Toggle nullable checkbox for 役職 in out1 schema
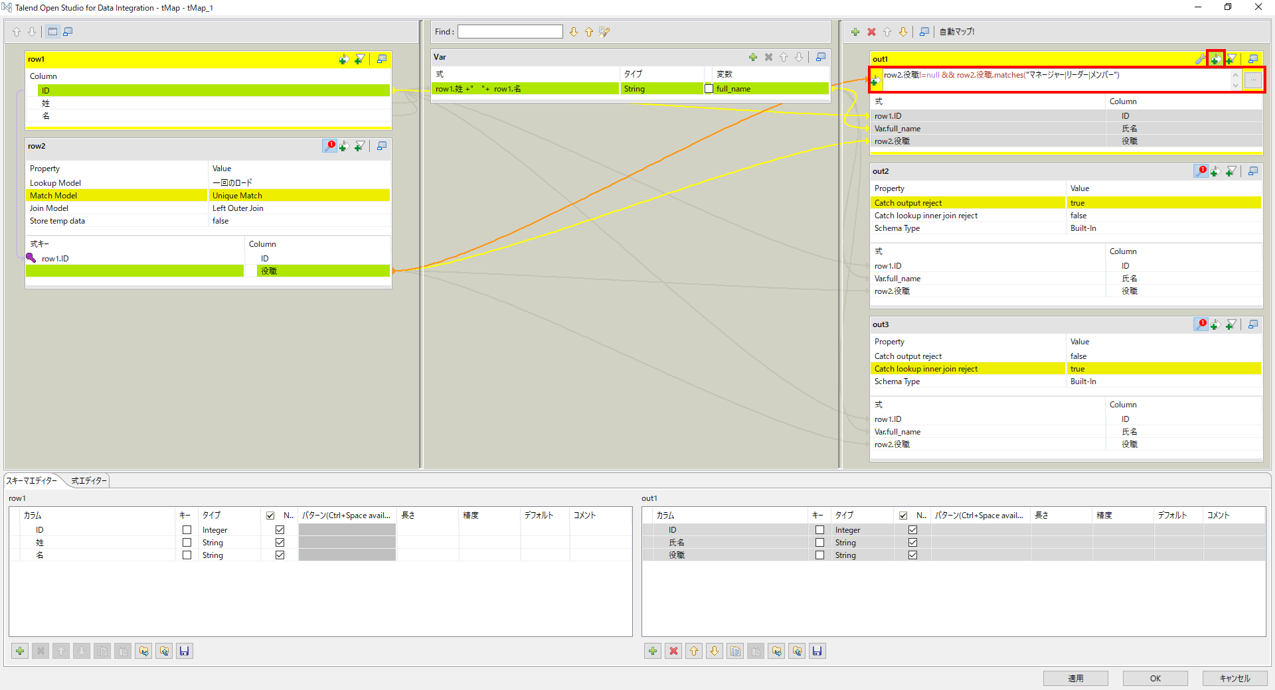1275x690 pixels. point(912,555)
